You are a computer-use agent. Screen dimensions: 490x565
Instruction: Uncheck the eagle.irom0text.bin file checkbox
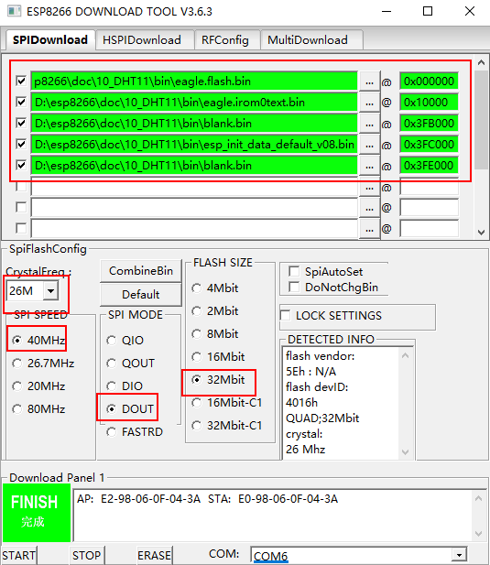coord(21,102)
